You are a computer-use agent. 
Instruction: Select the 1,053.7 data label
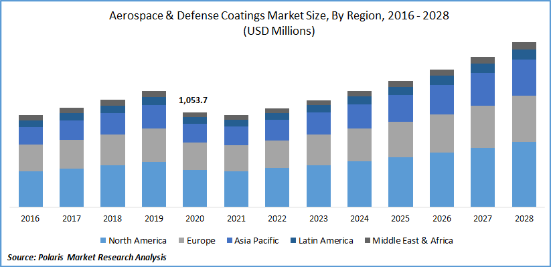point(193,100)
